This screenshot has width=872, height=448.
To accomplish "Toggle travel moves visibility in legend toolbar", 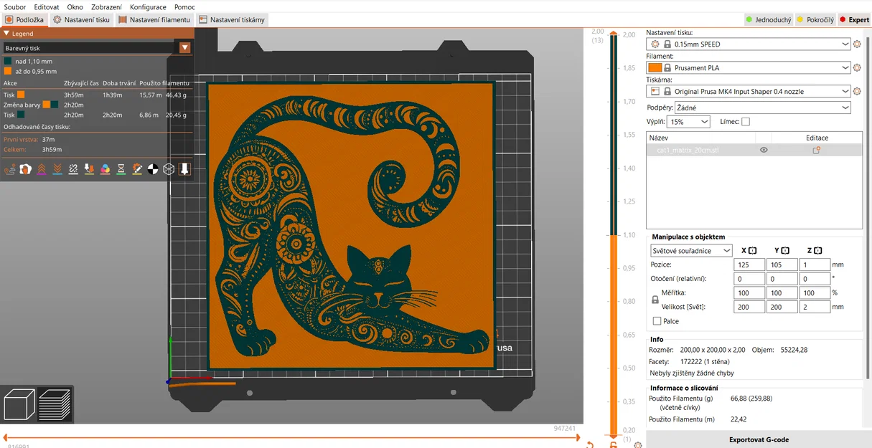I will point(10,169).
